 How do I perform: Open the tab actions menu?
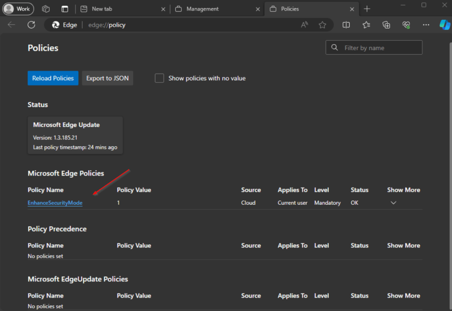64,9
